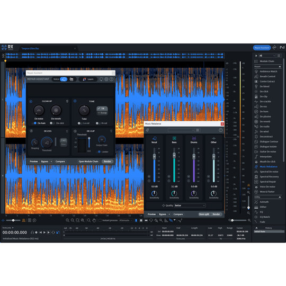Adjust the De-clip Threshold slider

coord(89,139)
